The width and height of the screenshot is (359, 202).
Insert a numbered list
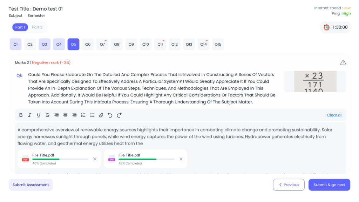pyautogui.click(x=83, y=115)
